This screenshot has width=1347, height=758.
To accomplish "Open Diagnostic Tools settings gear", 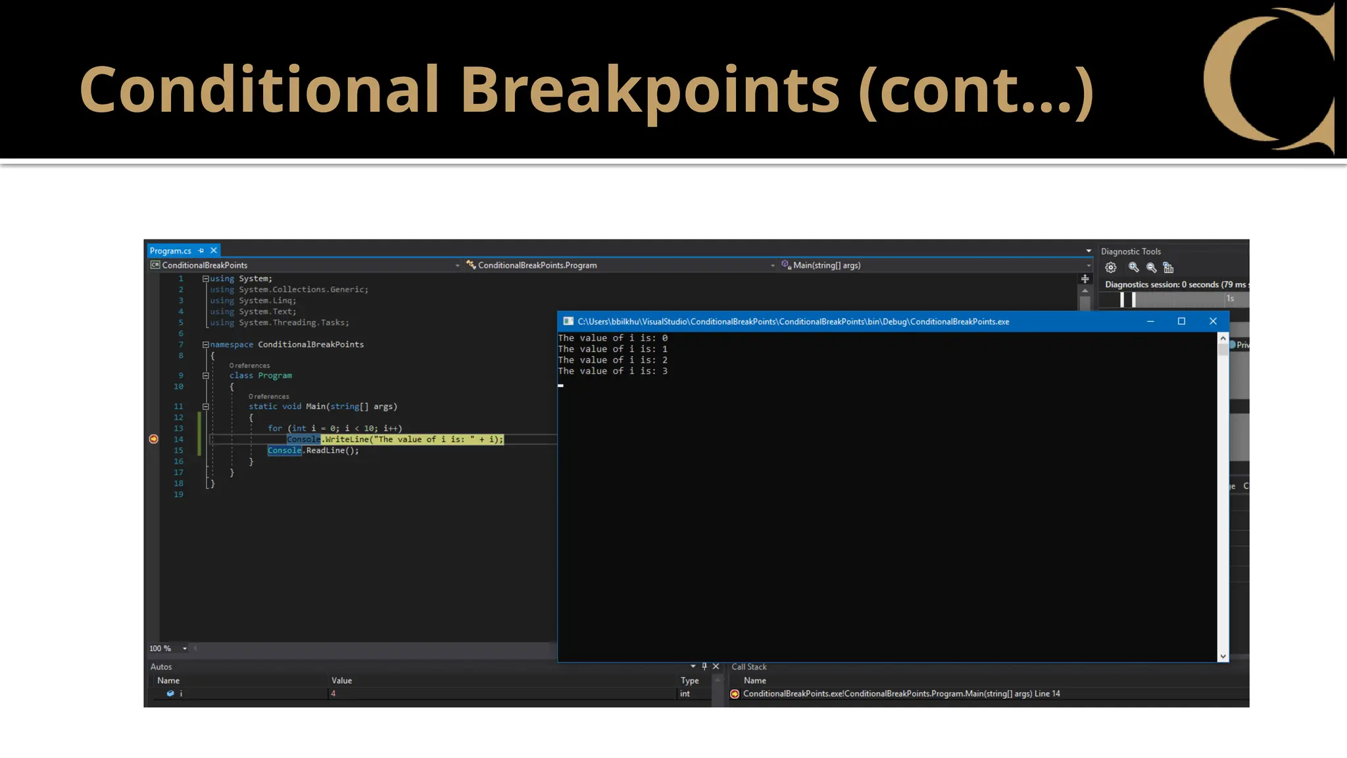I will pyautogui.click(x=1111, y=267).
